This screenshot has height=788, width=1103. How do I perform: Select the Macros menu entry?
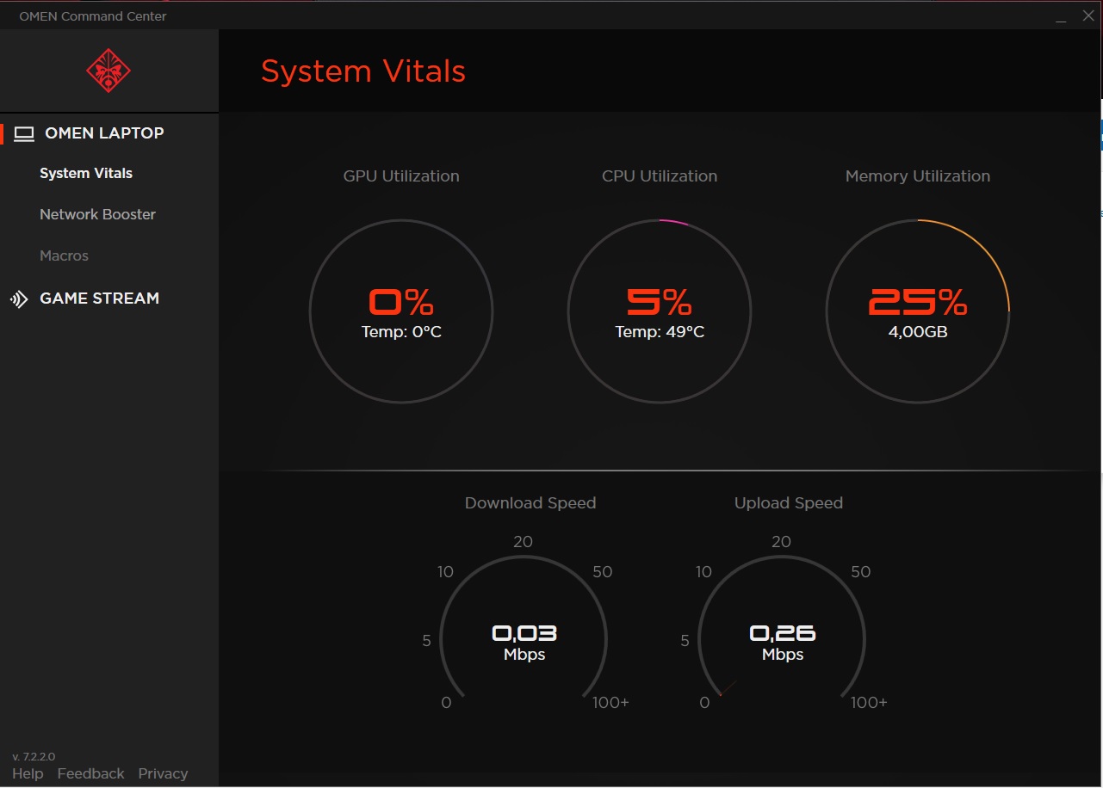click(x=64, y=255)
